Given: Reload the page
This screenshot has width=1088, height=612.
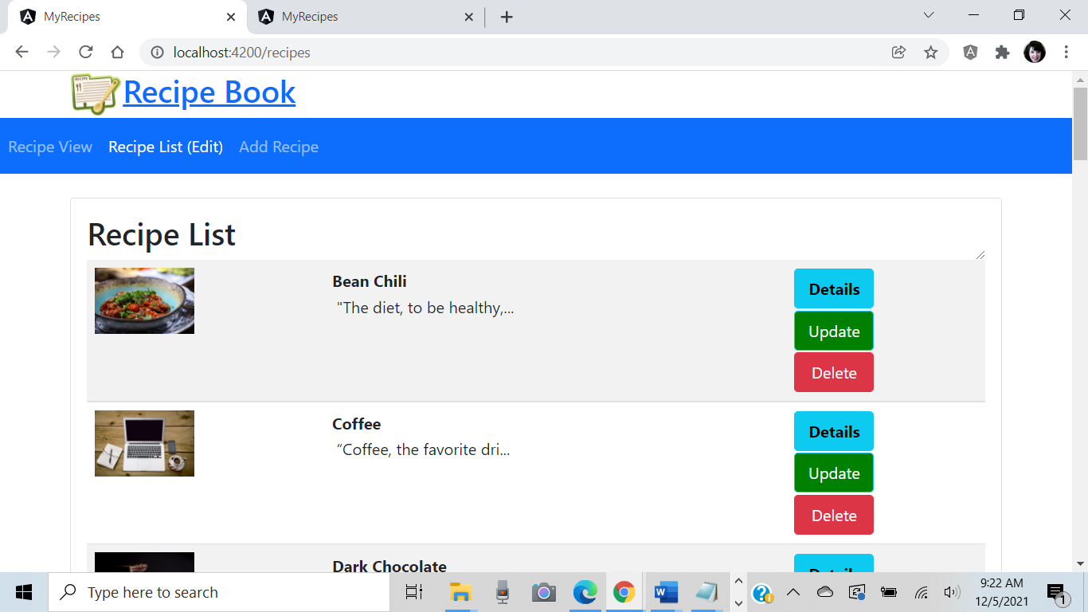Looking at the screenshot, I should (x=85, y=52).
